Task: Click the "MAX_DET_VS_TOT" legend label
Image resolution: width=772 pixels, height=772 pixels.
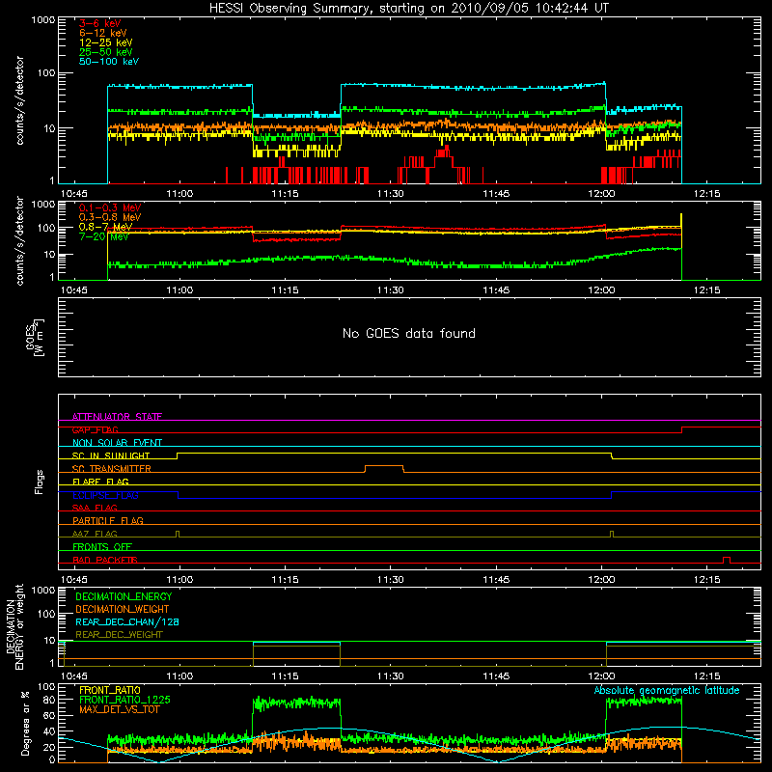Action: coord(119,709)
